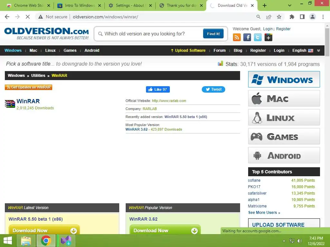
Task: Click the Chrome taskbar icon
Action: (x=46, y=241)
